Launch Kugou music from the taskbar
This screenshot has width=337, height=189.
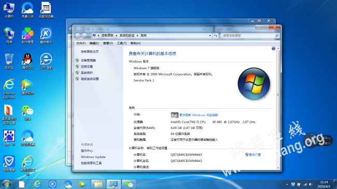point(52,184)
